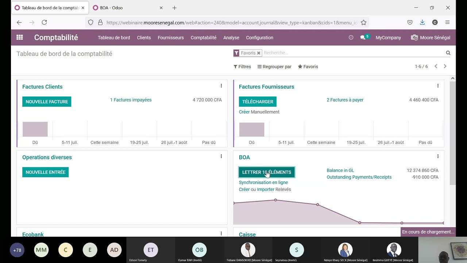Click the search magnifier icon
The image size is (467, 263).
(x=448, y=53)
